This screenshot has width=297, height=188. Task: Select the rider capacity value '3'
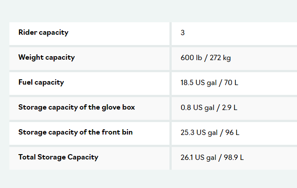coord(183,33)
